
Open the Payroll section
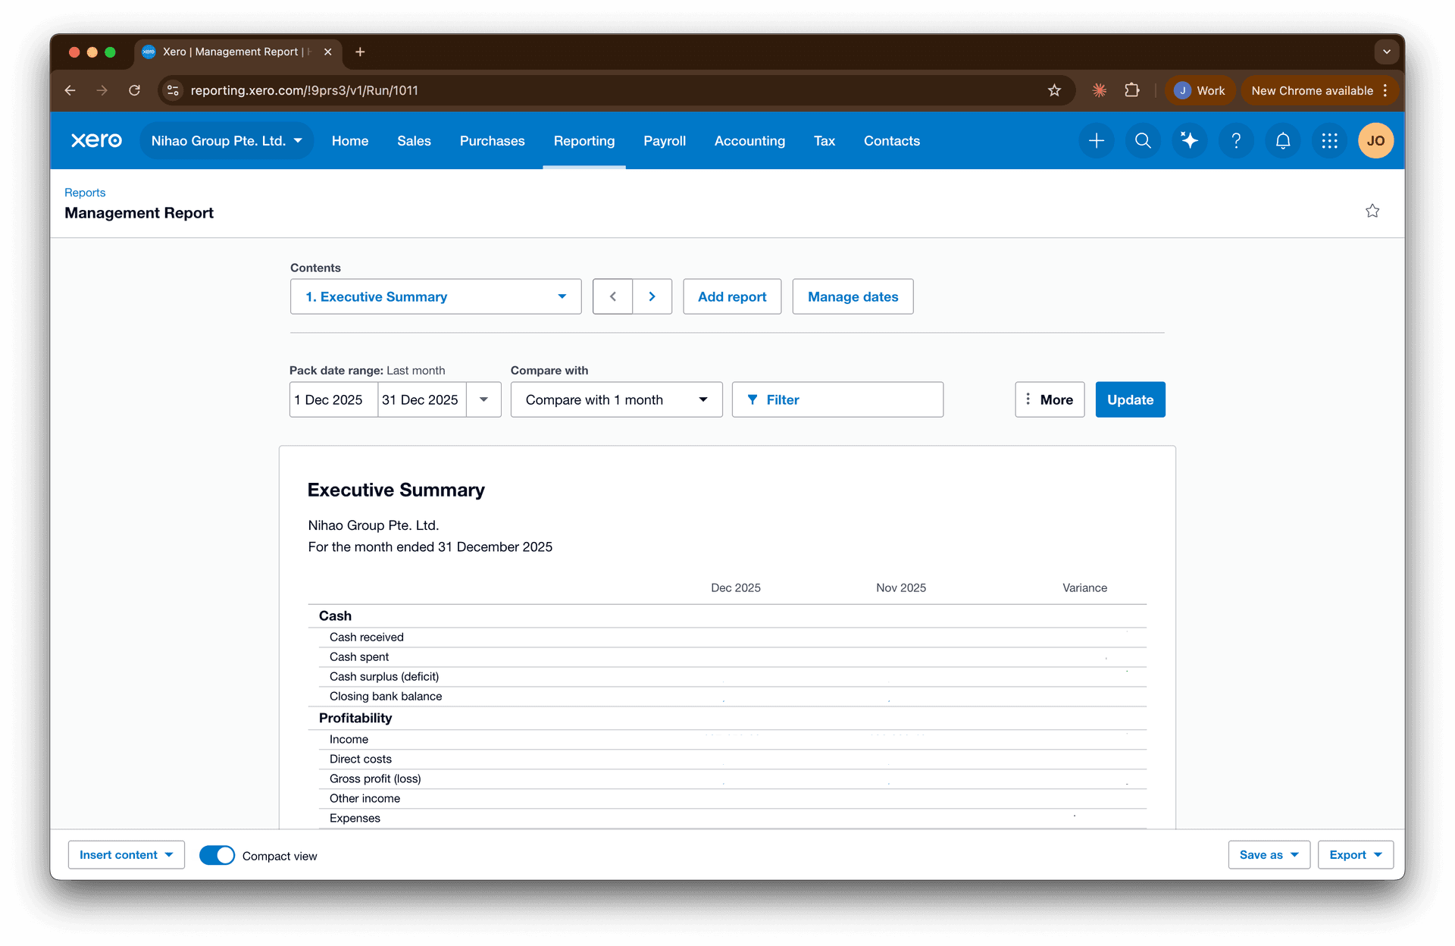pos(665,141)
